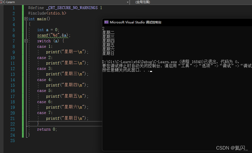Click the 星期四 output line in console
The height and width of the screenshot is (153, 252).
(x=108, y=41)
